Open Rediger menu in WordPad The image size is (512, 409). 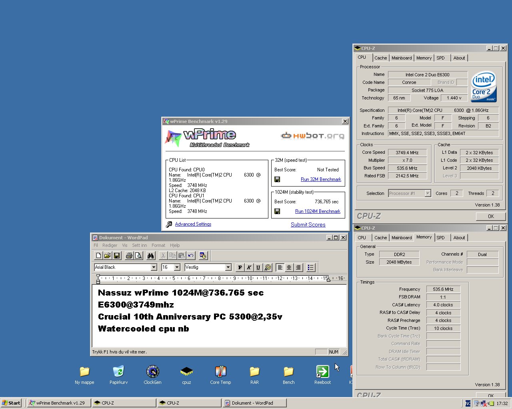[x=110, y=245]
